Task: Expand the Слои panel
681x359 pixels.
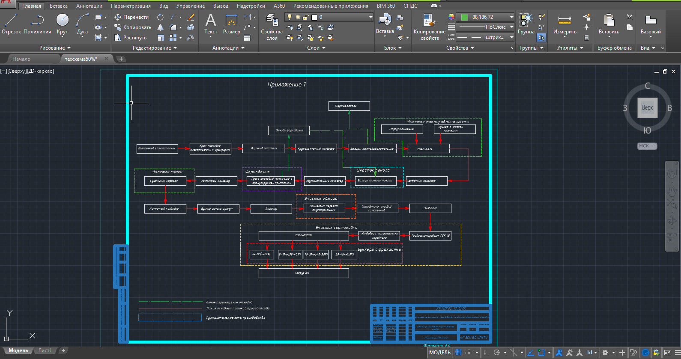Action: click(316, 48)
